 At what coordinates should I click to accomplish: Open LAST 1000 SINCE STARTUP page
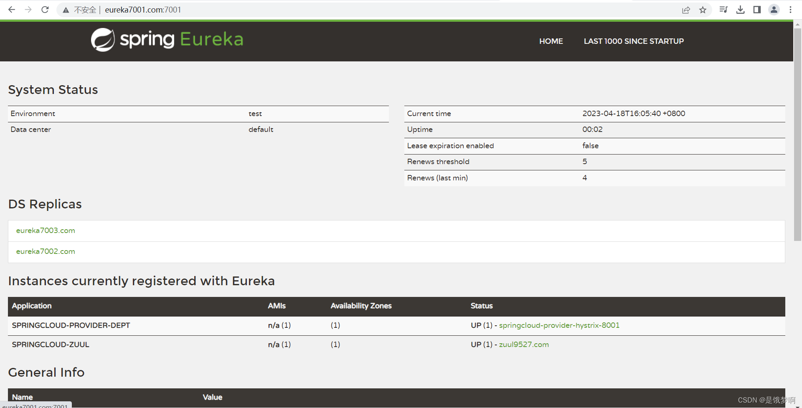pos(634,41)
